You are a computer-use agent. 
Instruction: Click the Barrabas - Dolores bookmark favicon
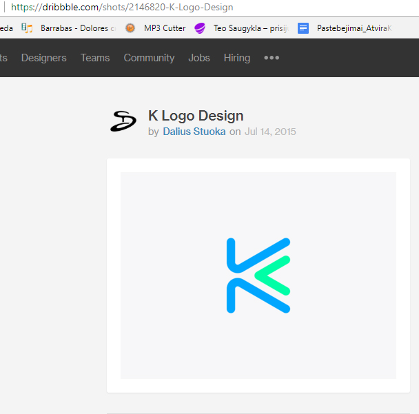27,28
